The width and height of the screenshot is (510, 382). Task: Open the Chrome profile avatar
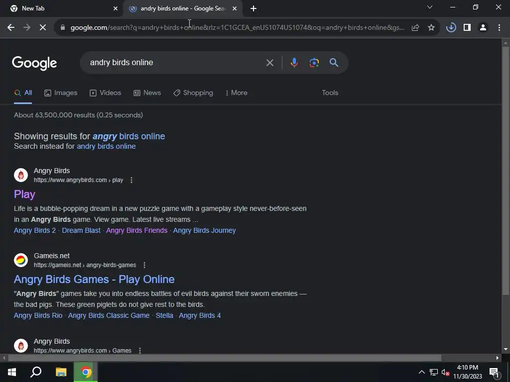483,28
